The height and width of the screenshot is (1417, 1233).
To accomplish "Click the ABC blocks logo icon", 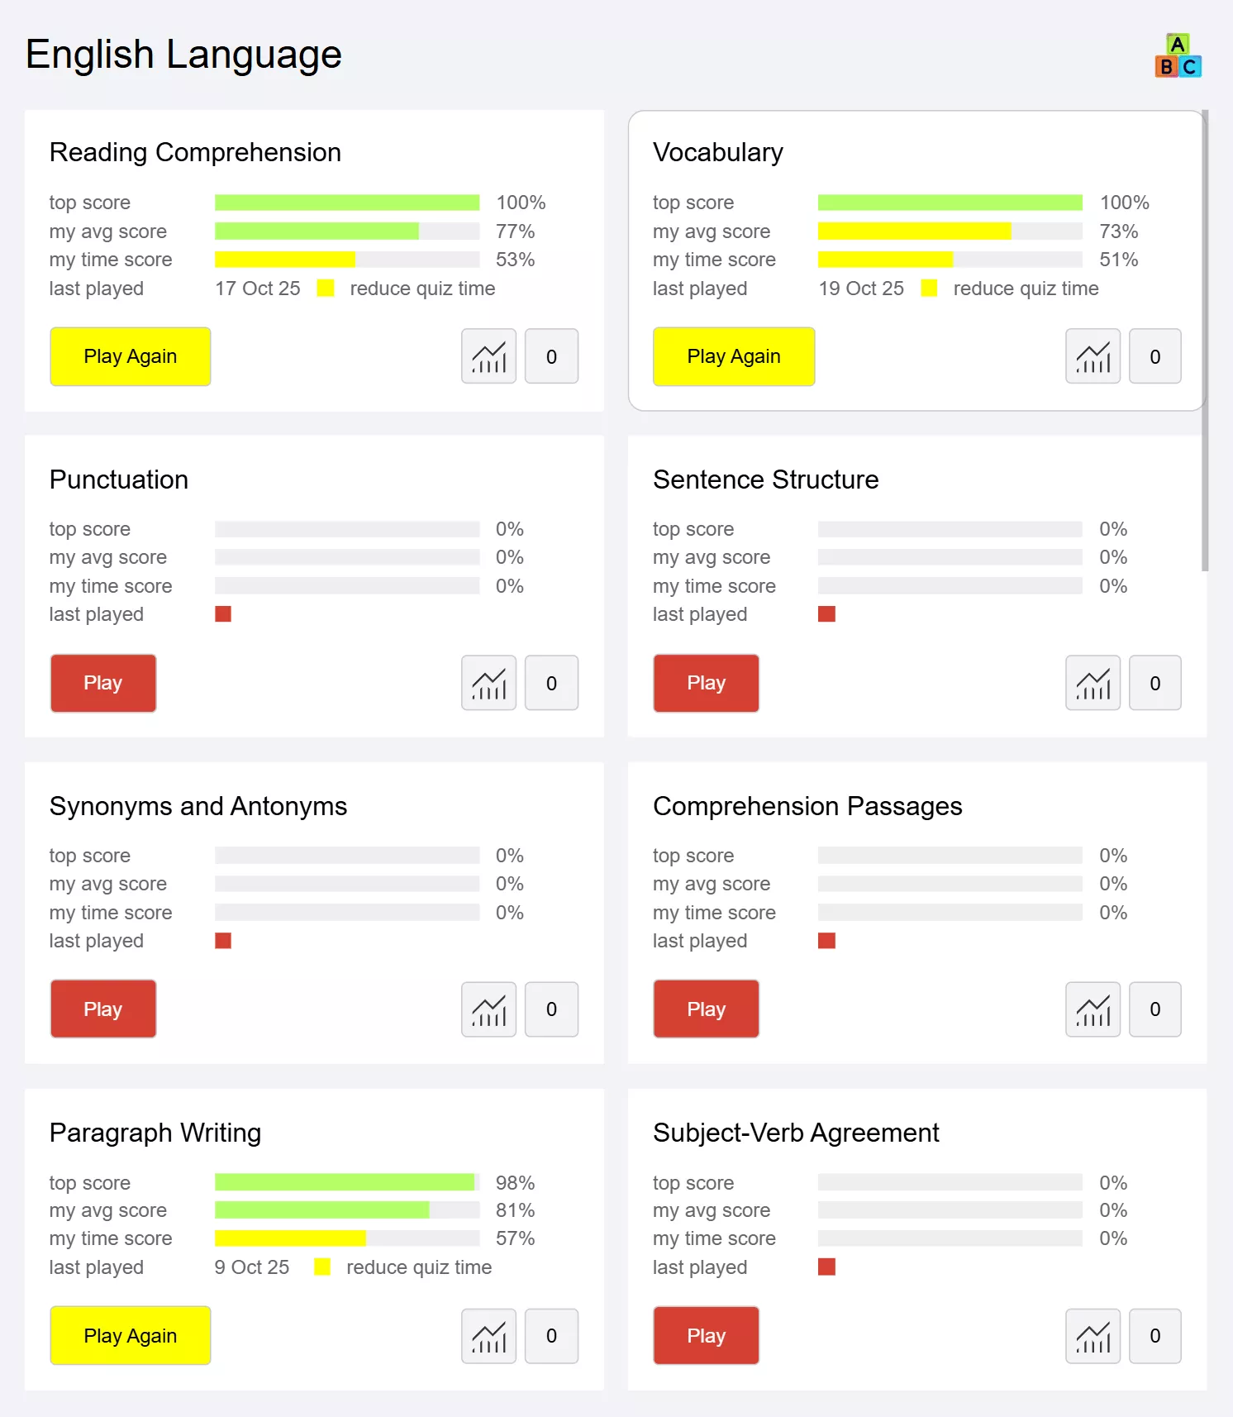I will point(1178,56).
